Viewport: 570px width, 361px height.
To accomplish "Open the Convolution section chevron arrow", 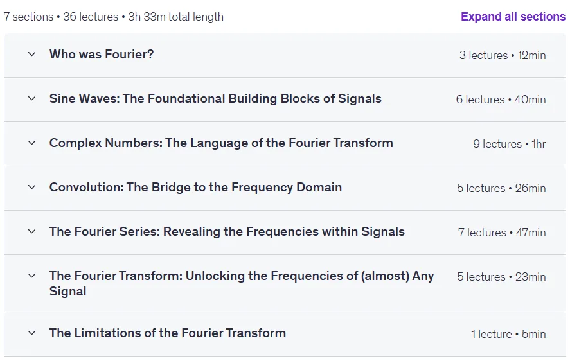I will tap(32, 187).
